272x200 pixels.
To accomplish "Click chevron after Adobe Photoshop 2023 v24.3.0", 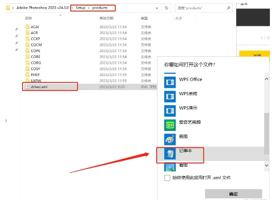I will click(x=72, y=8).
